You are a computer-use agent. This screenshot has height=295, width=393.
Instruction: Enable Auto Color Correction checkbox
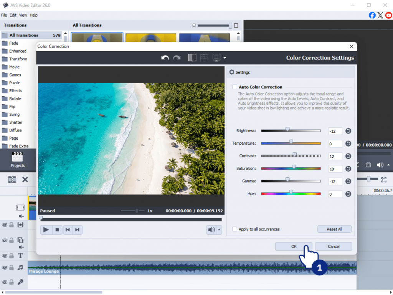tap(235, 87)
